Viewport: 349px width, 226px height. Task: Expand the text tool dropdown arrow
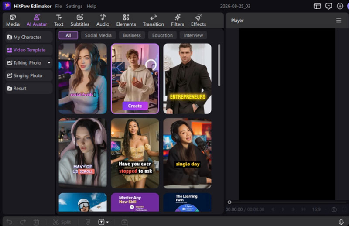coord(107,222)
